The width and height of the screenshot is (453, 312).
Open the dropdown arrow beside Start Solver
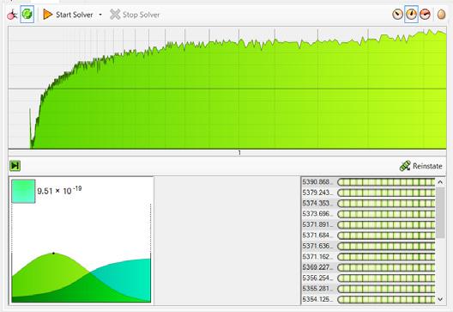pyautogui.click(x=100, y=15)
